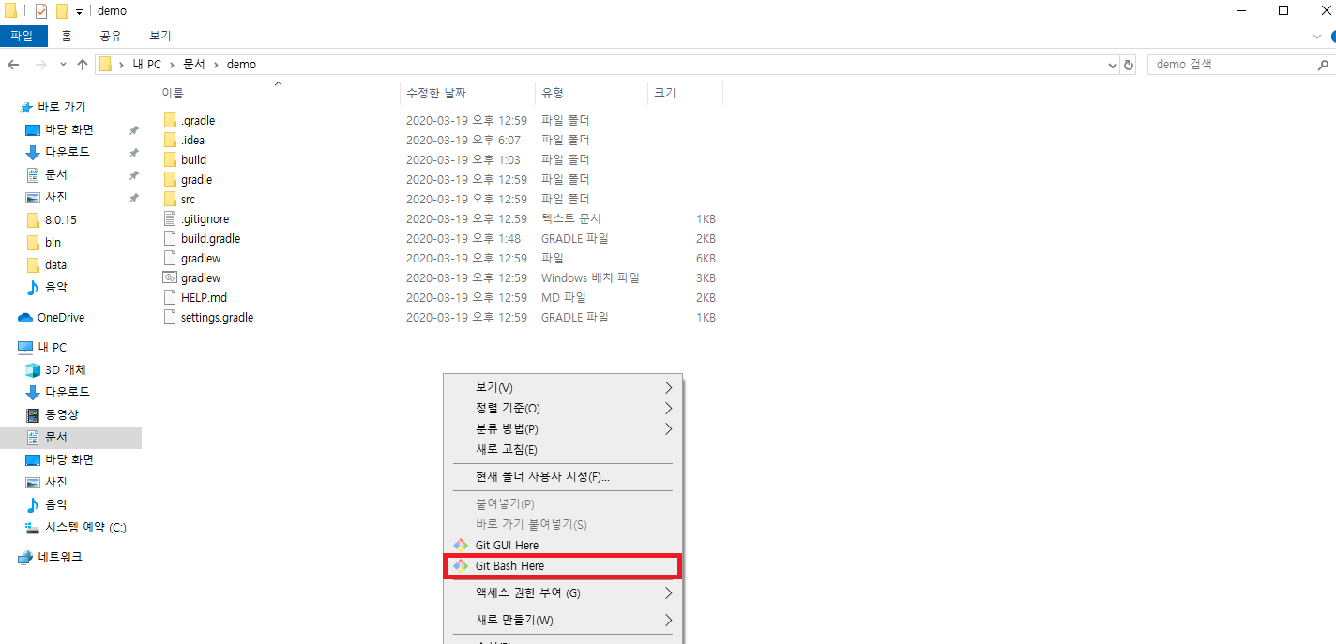Screen dimensions: 1336x644
Task: Click the 3D 개체 icon in sidebar
Action: pyautogui.click(x=33, y=369)
